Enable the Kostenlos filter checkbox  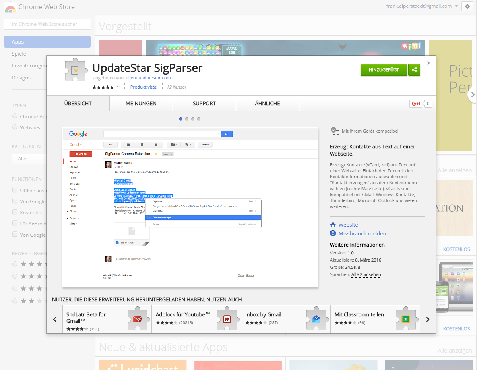pyautogui.click(x=15, y=212)
